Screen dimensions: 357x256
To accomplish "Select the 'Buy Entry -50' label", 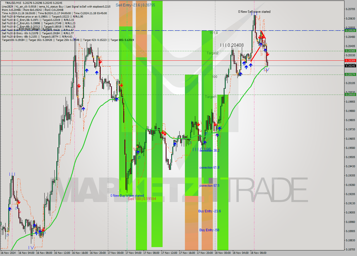I will [x=209, y=230].
